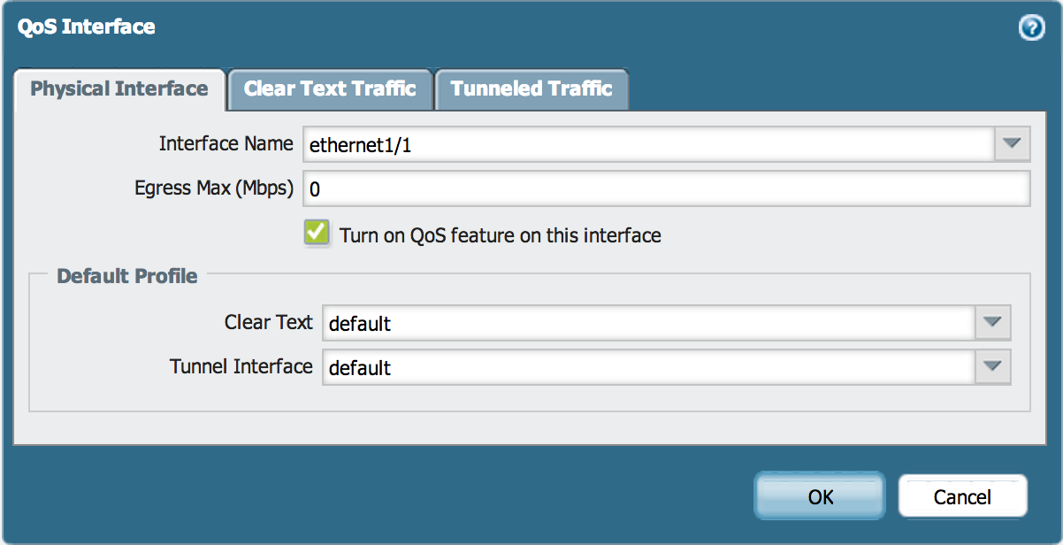1063x545 pixels.
Task: Switch to the Clear Text Traffic tab
Action: 330,88
